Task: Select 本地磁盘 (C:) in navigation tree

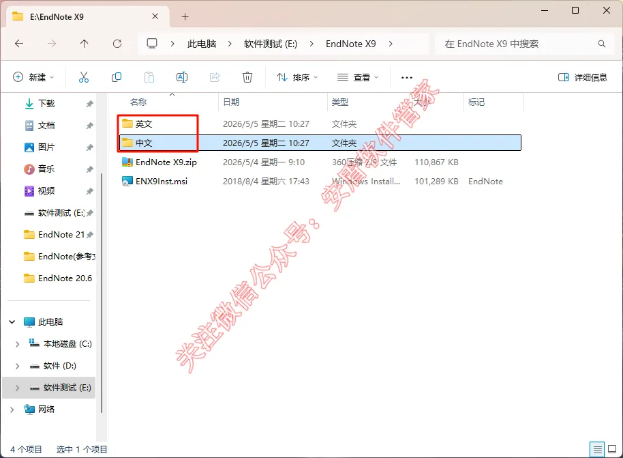Action: [x=67, y=344]
